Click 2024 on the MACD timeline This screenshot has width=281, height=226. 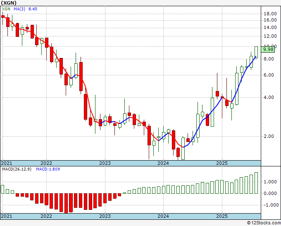pos(163,216)
